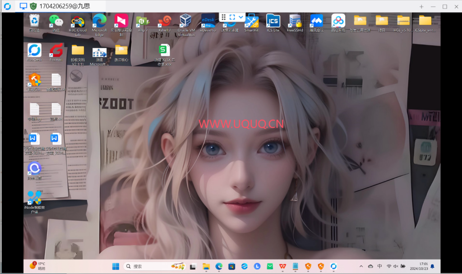Show hidden system tray icons
Screen dimensions: 462x274
pos(361,266)
